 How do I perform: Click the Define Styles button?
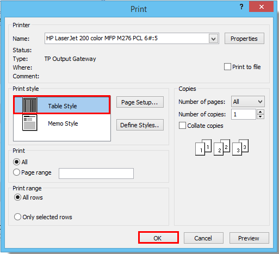coord(140,125)
